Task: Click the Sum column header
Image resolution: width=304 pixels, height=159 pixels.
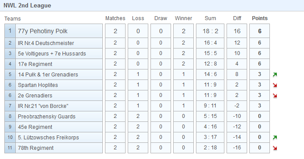Action: (x=210, y=18)
